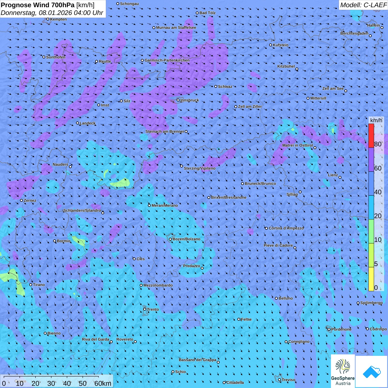Click the Feltre label

246,319
